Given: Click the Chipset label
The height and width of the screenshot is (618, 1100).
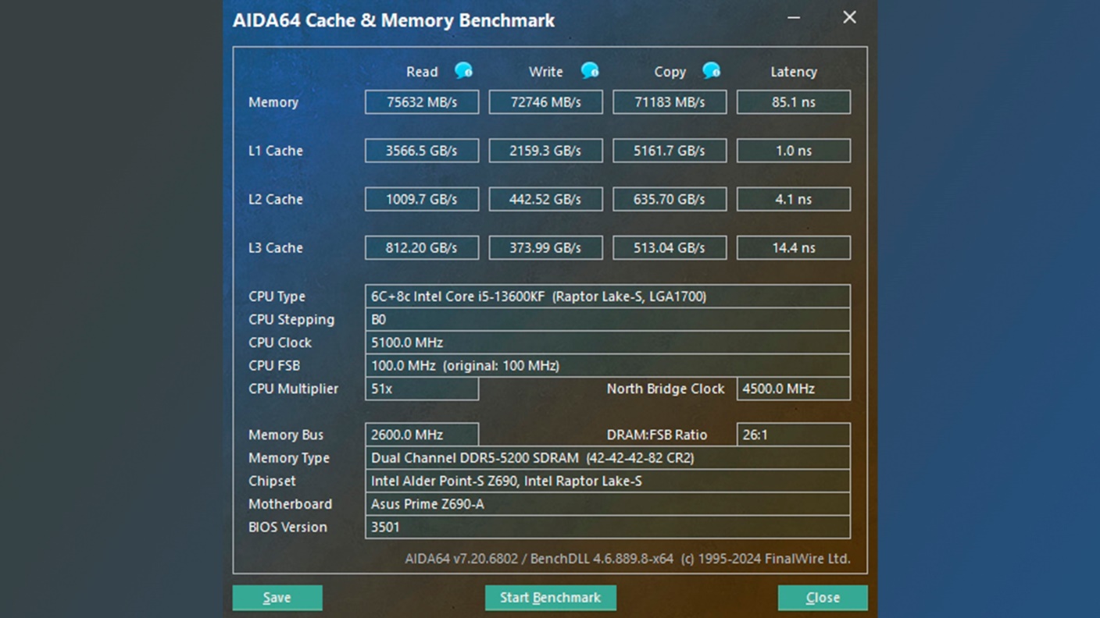Looking at the screenshot, I should click(x=272, y=481).
